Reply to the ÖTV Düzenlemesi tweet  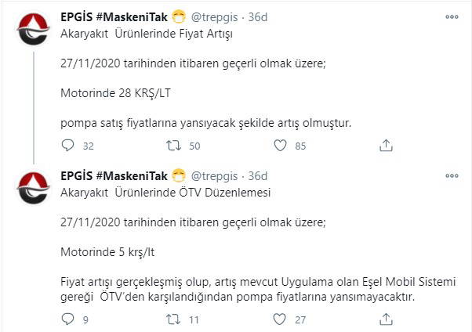point(67,319)
